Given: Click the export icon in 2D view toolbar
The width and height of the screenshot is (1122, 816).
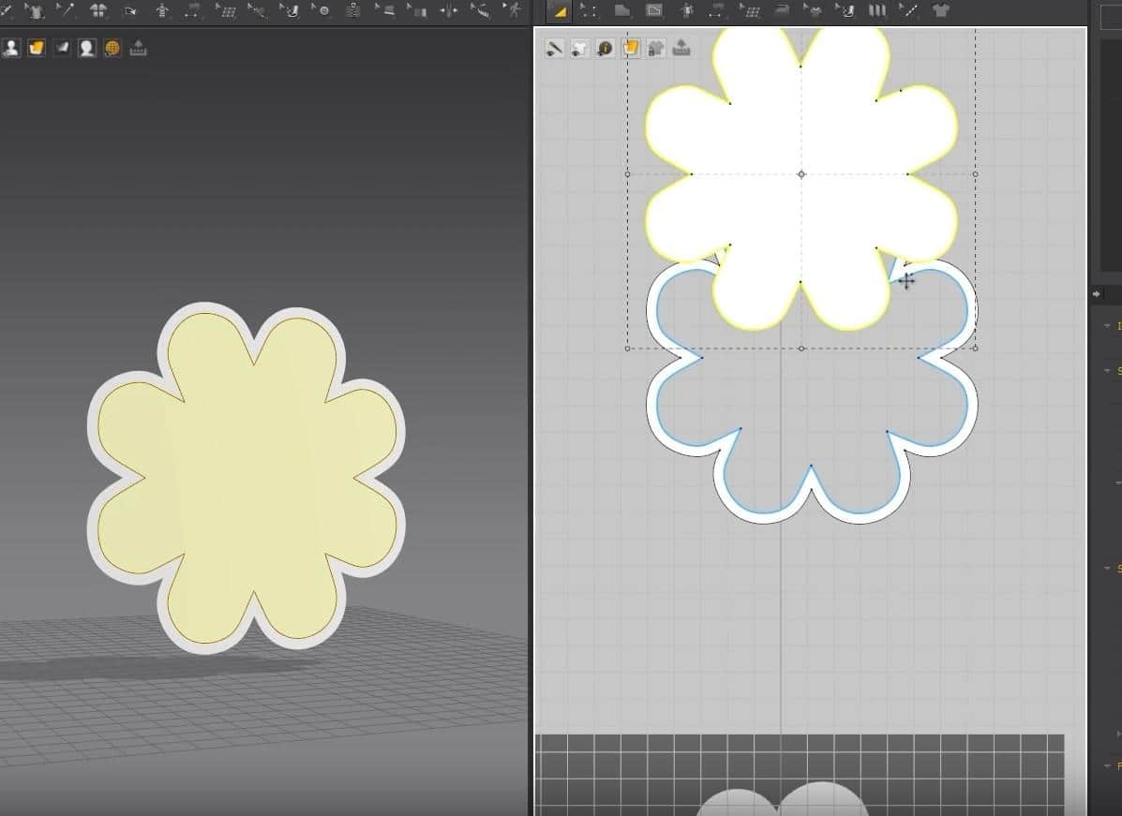Looking at the screenshot, I should [682, 48].
